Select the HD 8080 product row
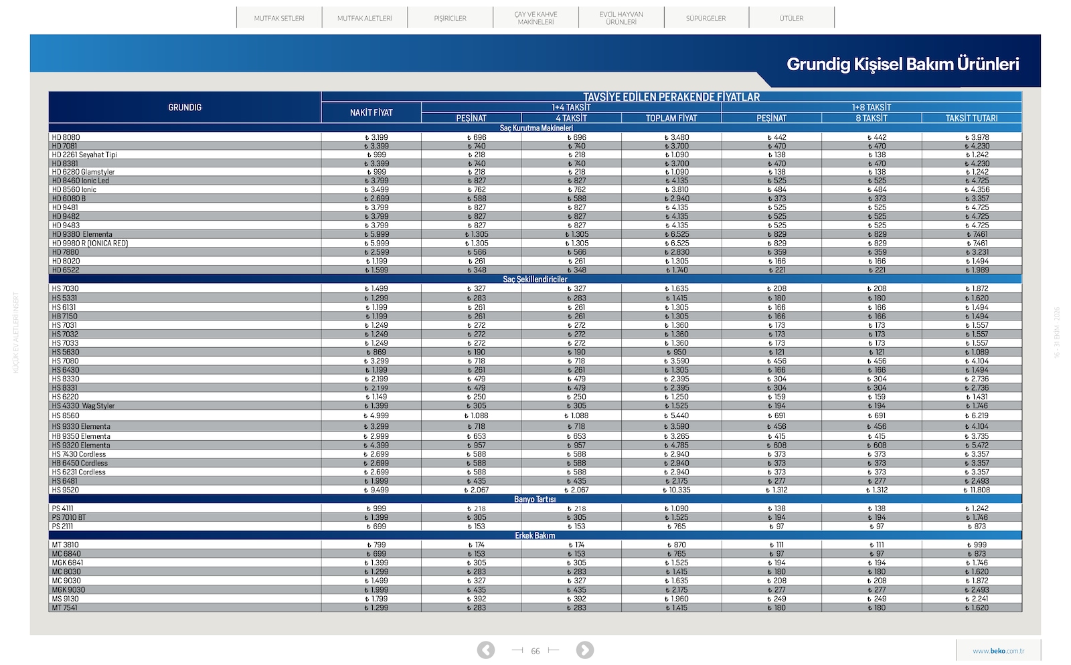1071x665 pixels. click(x=535, y=137)
